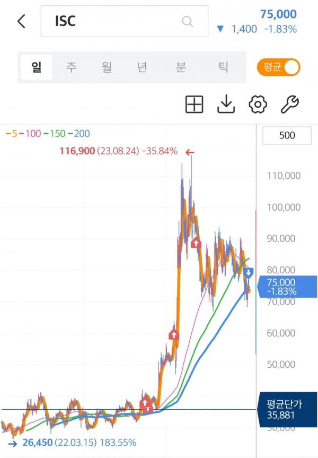The height and width of the screenshot is (458, 318).
Task: Open the 틱 tick chart tab
Action: point(223,67)
